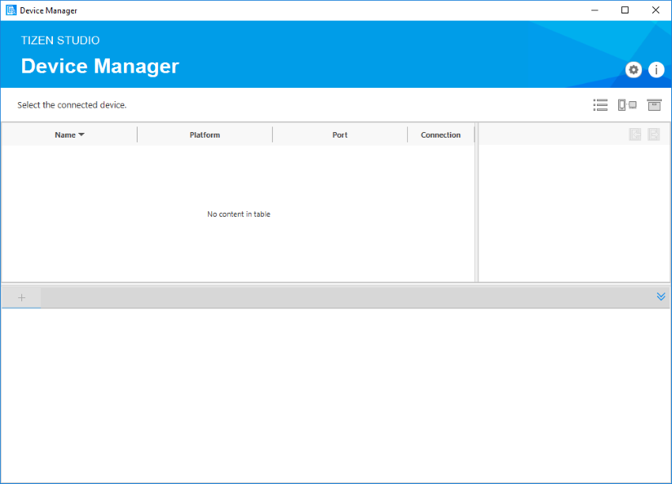Click the Port column header

[x=340, y=134]
